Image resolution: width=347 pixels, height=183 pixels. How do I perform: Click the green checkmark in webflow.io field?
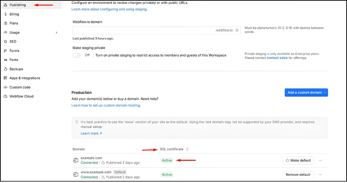(237, 30)
